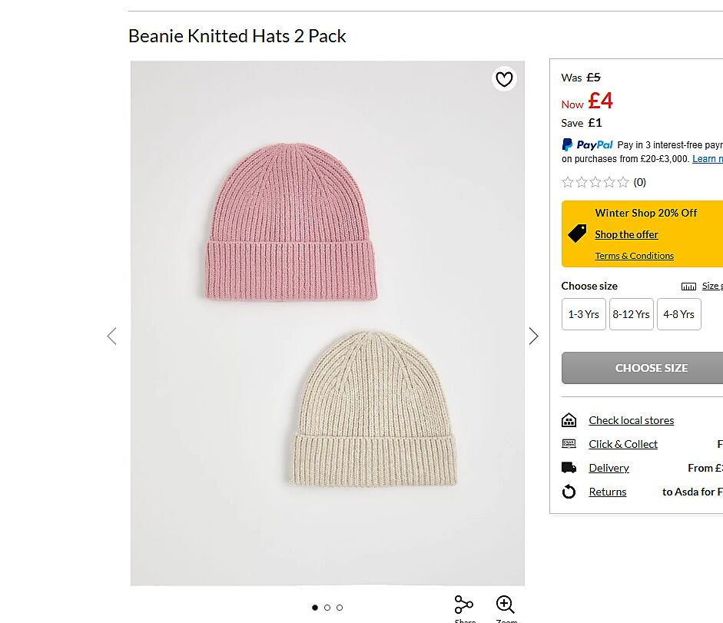Image resolution: width=723 pixels, height=623 pixels.
Task: Select size 8-12 Yrs
Action: pyautogui.click(x=631, y=314)
